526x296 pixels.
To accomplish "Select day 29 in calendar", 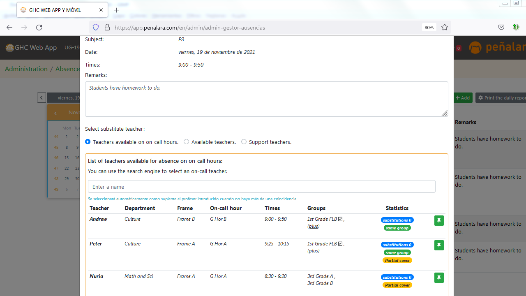I will click(67, 179).
